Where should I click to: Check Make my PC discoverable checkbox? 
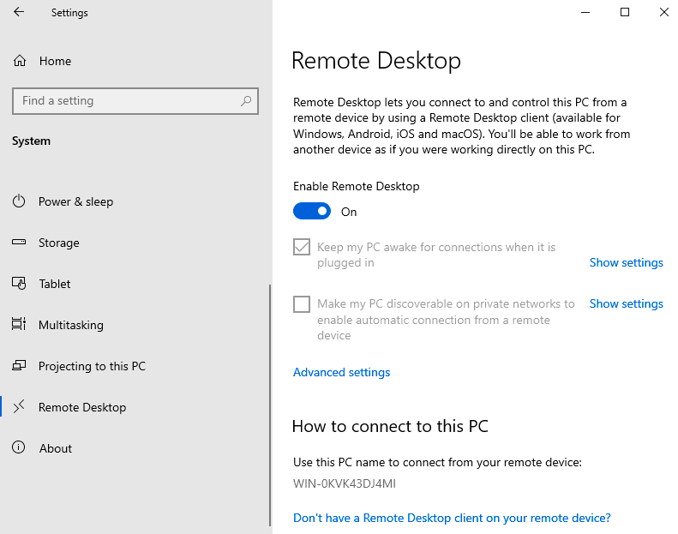[302, 304]
